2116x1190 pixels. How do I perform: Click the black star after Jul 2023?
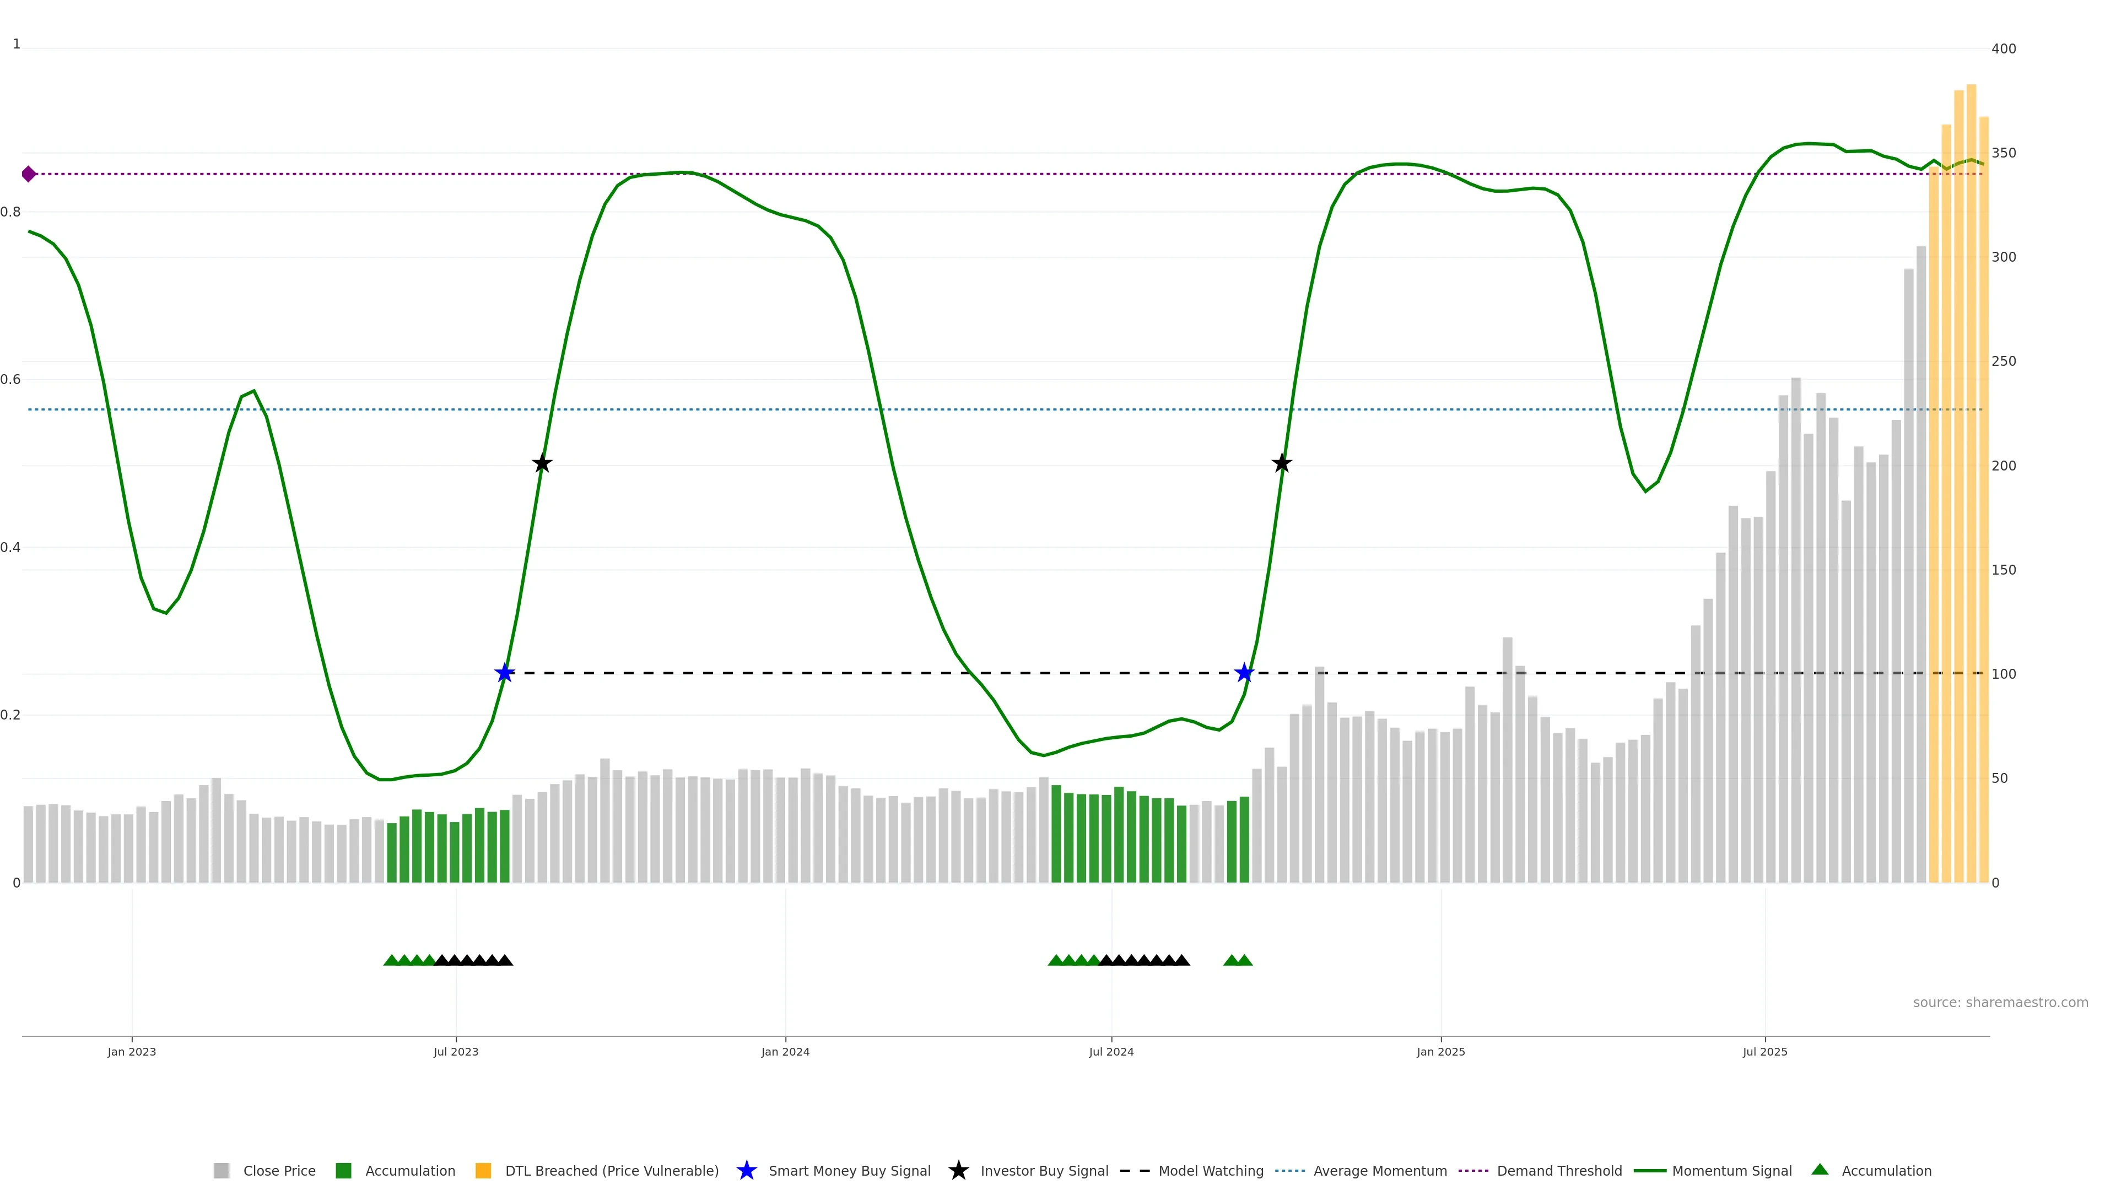tap(541, 464)
